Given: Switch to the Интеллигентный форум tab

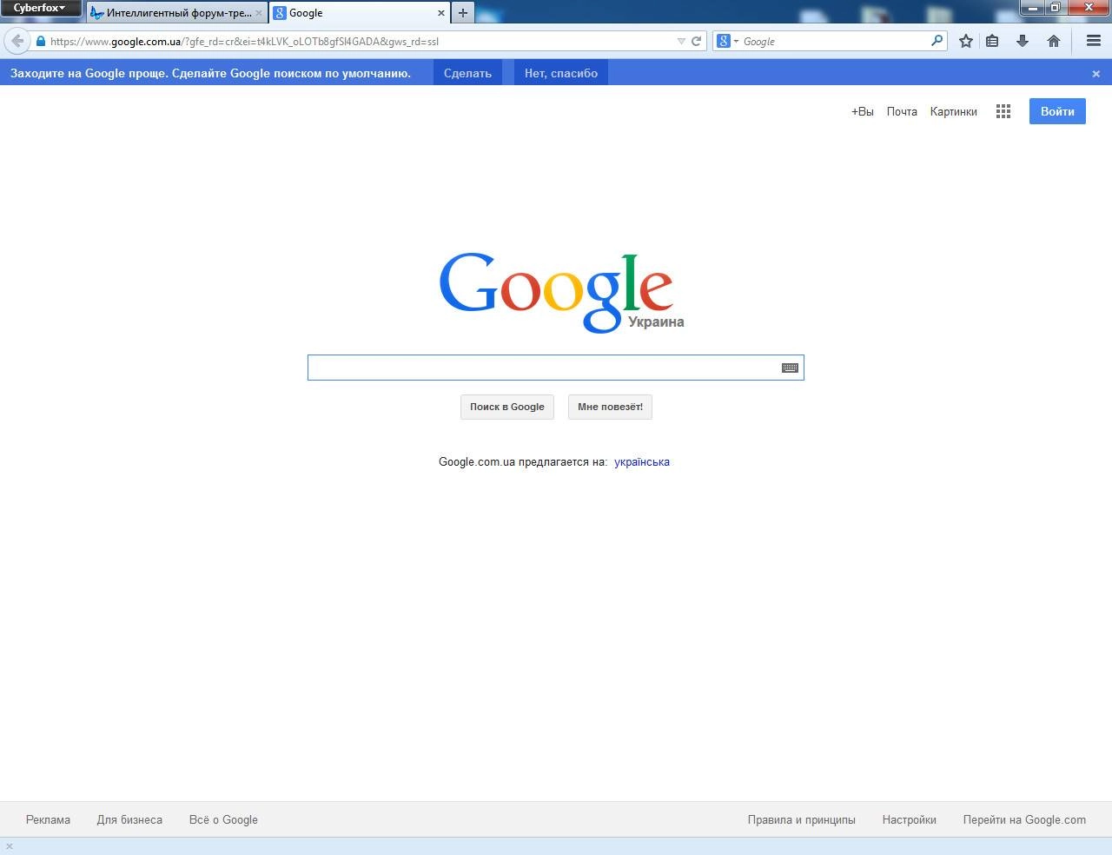Looking at the screenshot, I should pyautogui.click(x=175, y=13).
